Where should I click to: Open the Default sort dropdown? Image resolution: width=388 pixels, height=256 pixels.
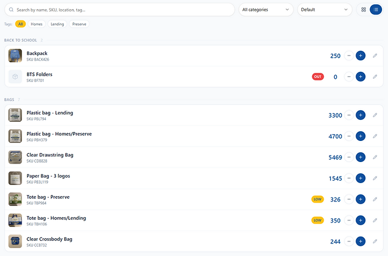[x=325, y=10]
